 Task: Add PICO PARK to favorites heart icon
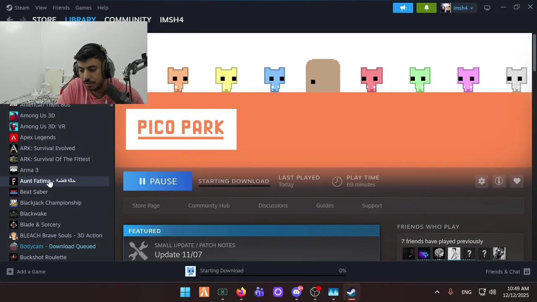pos(517,181)
